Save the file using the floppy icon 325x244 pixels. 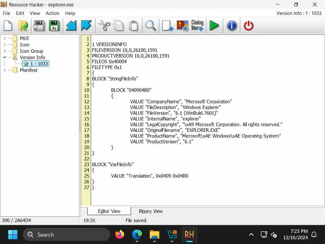tap(39, 26)
